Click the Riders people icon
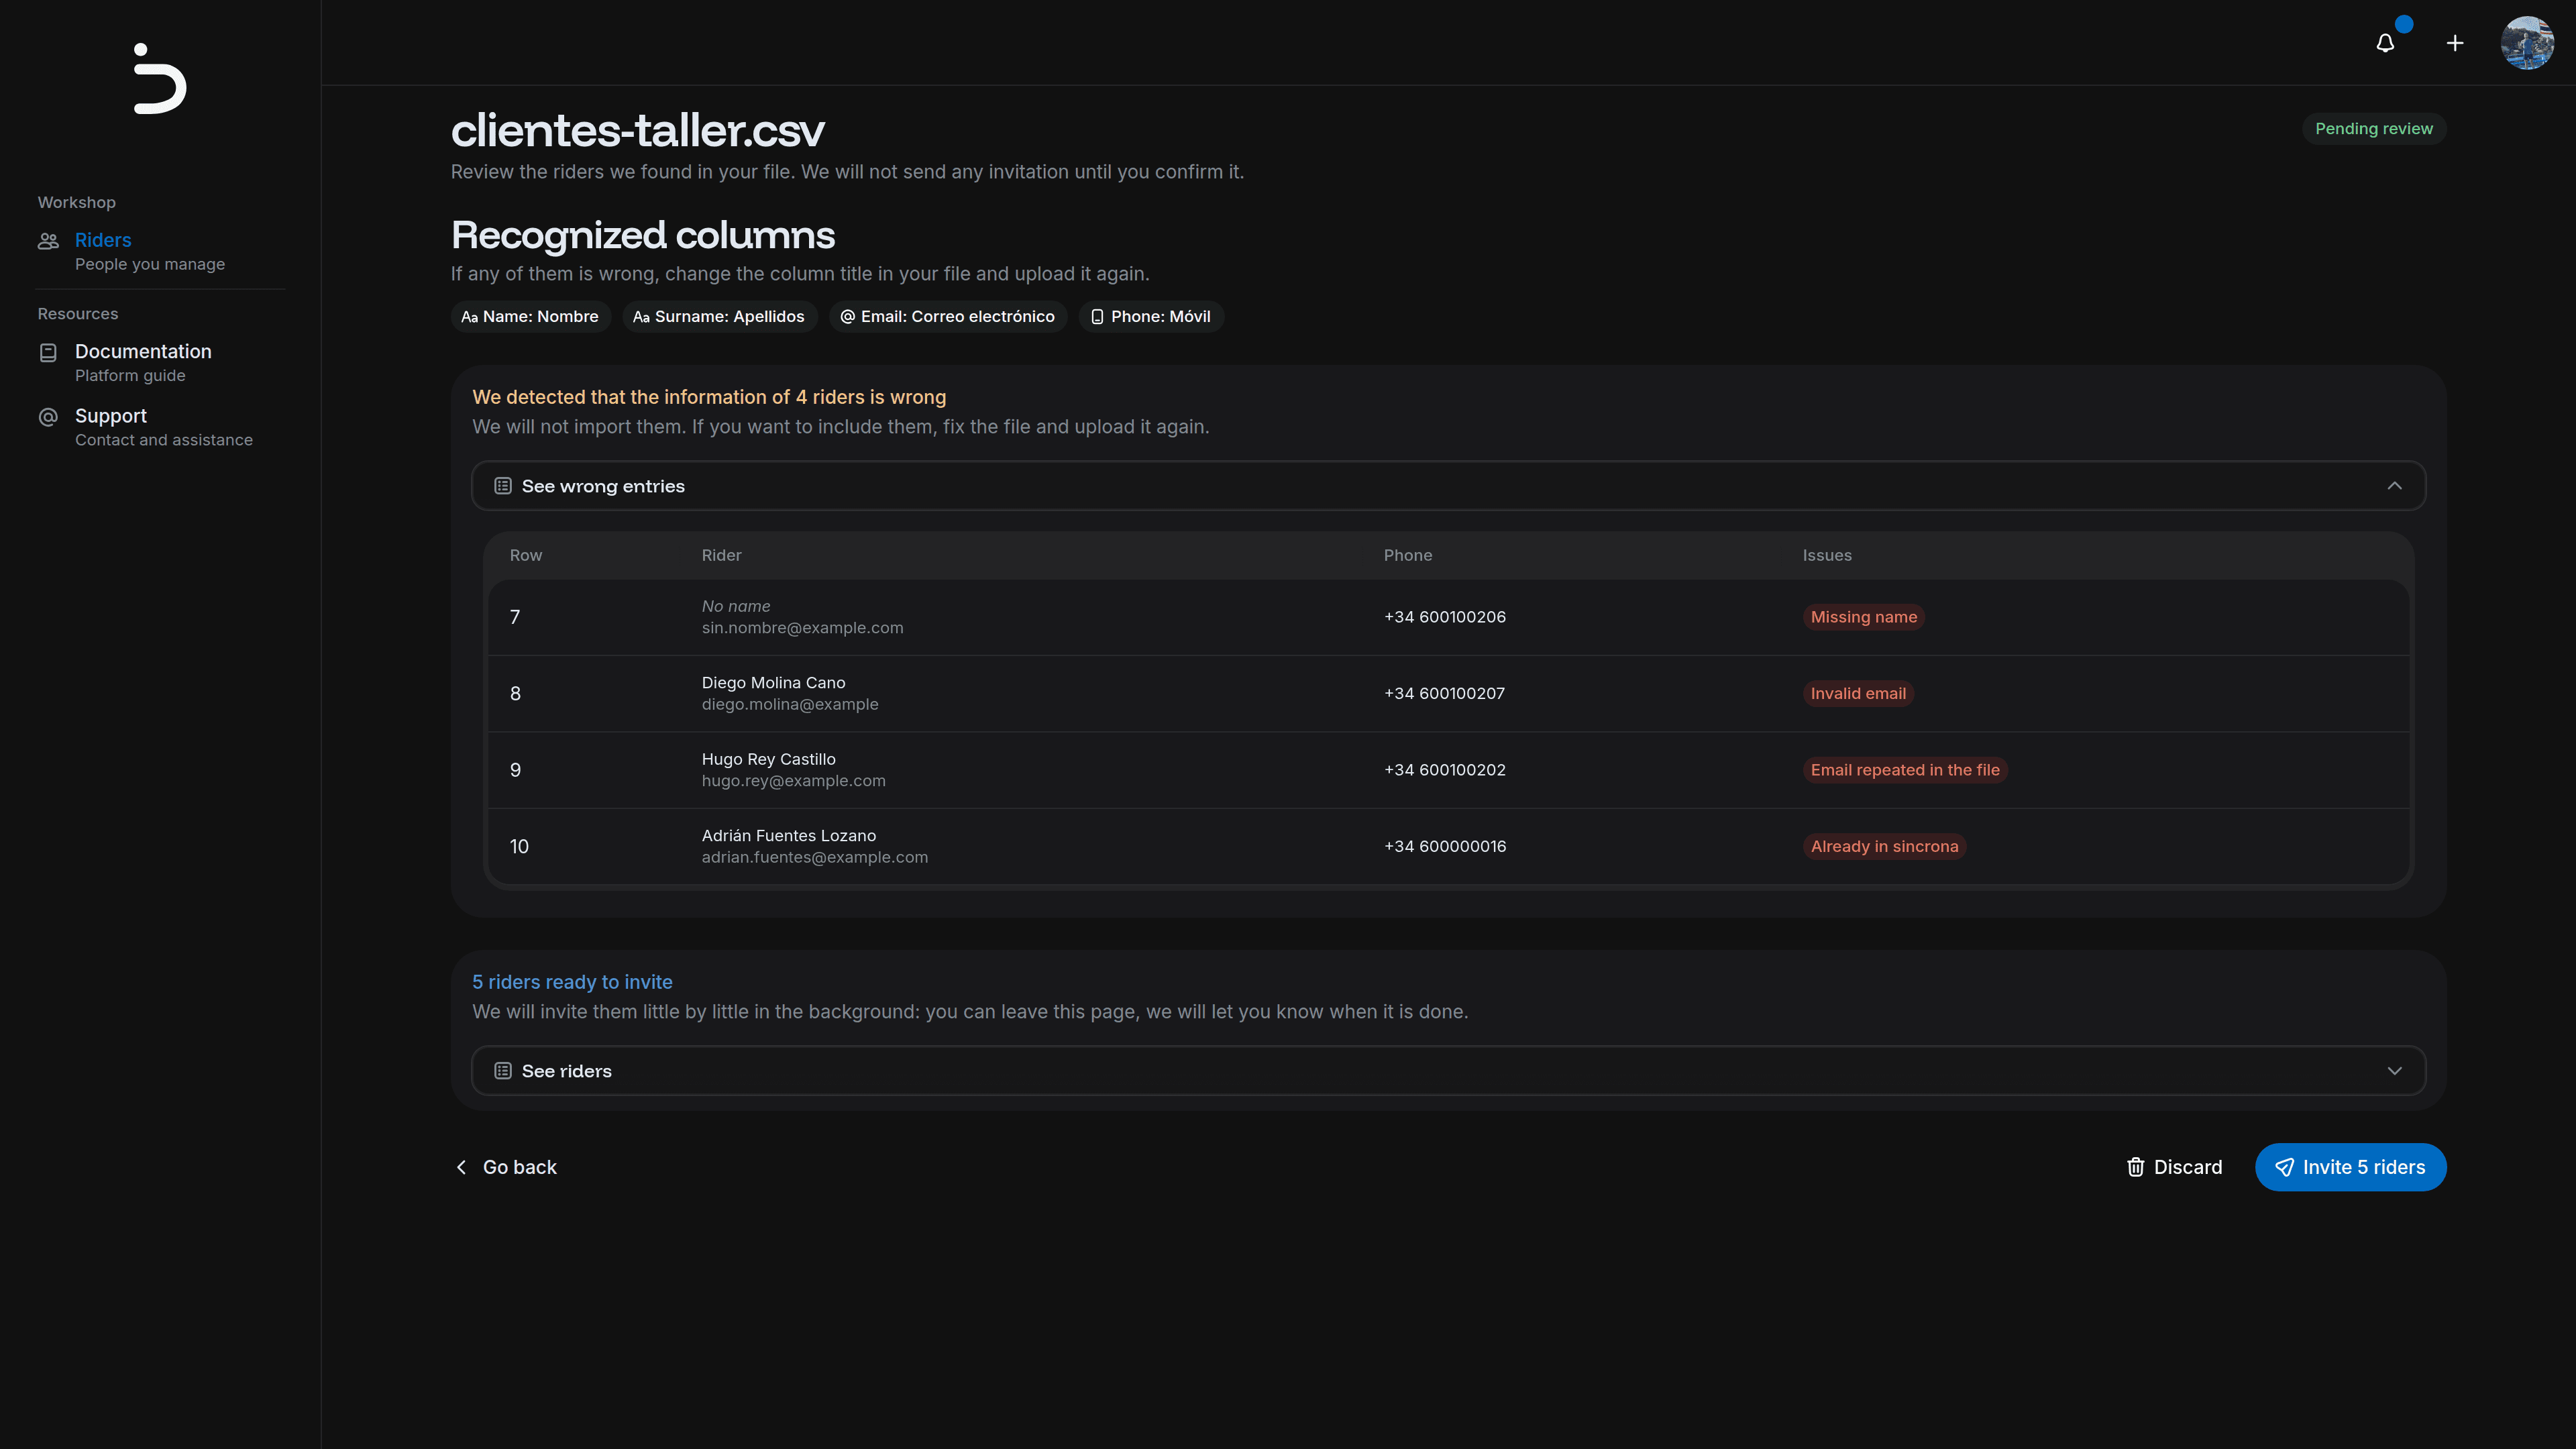Viewport: 2576px width, 1449px height. point(48,241)
